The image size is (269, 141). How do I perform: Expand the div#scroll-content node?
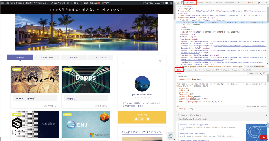pyautogui.click(x=182, y=22)
